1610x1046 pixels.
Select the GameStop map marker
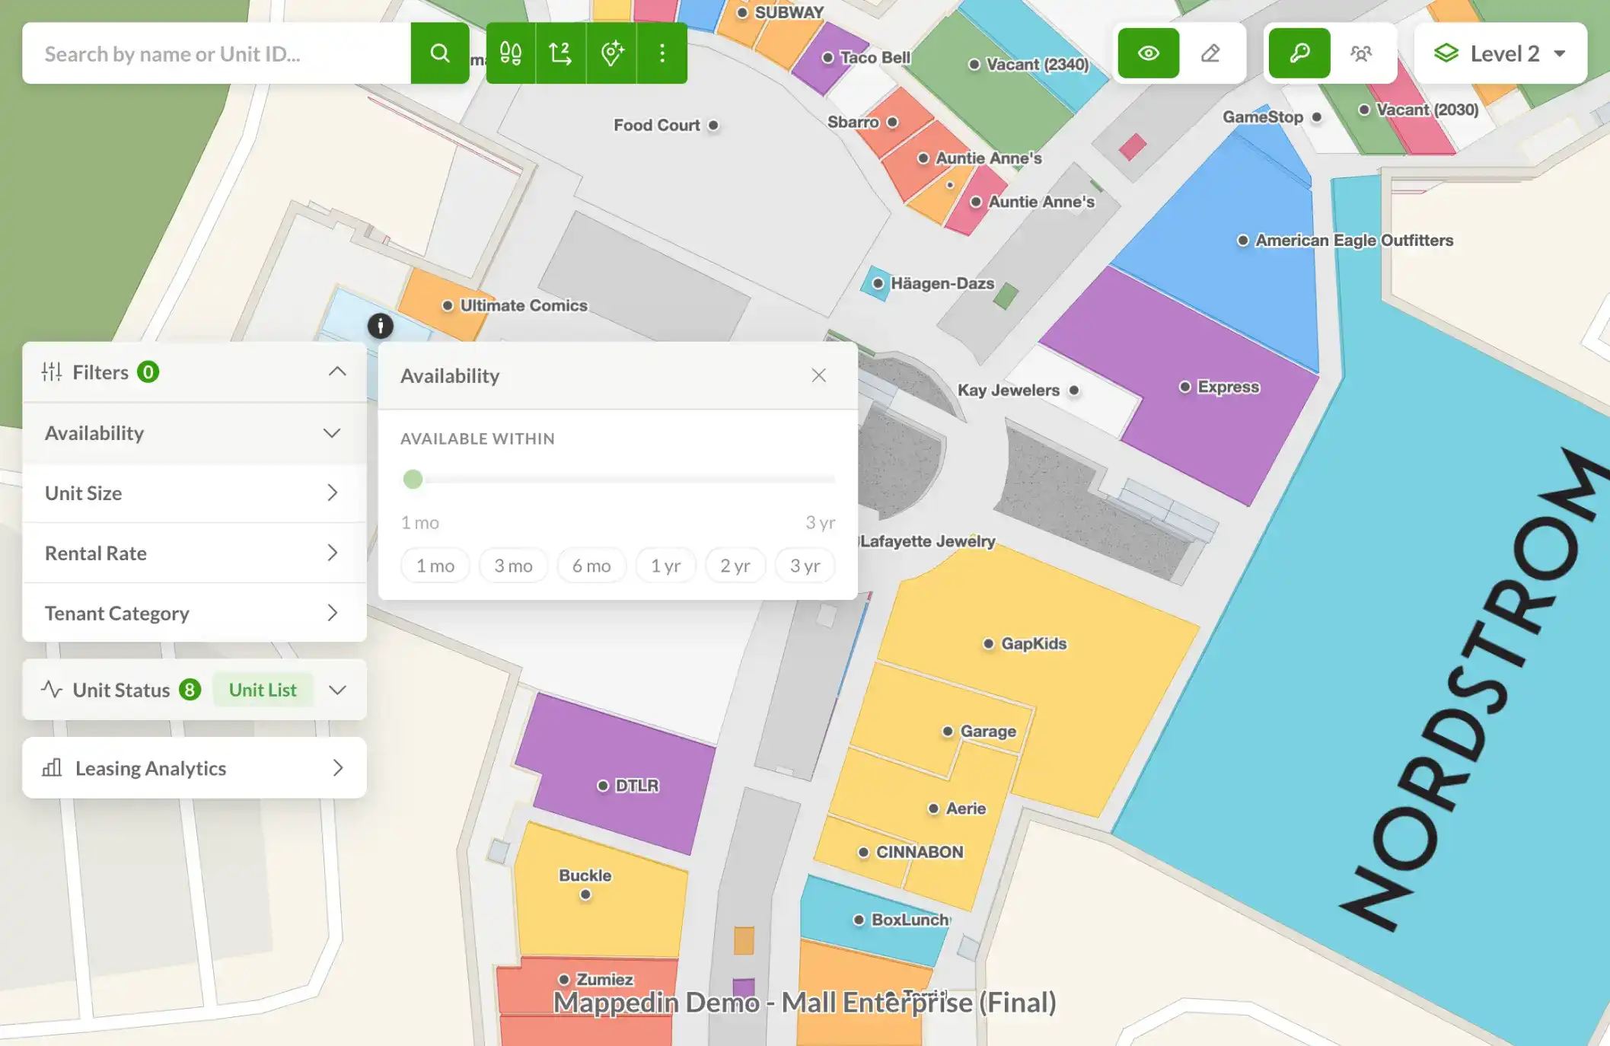(1317, 117)
